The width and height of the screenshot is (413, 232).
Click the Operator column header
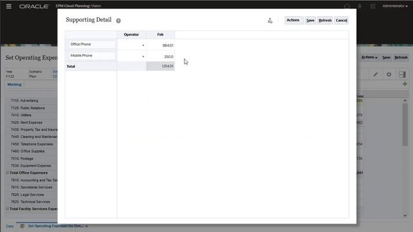click(132, 34)
